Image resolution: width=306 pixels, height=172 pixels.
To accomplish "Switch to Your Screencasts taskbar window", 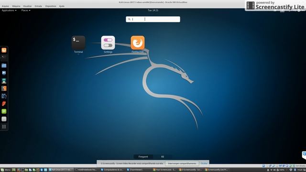I will (165, 170).
